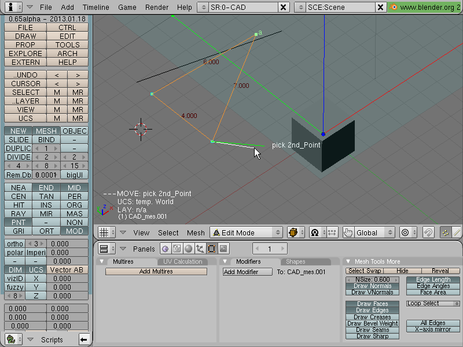The height and width of the screenshot is (347, 463).
Task: Toggle Draw Normals option
Action: pos(372,286)
